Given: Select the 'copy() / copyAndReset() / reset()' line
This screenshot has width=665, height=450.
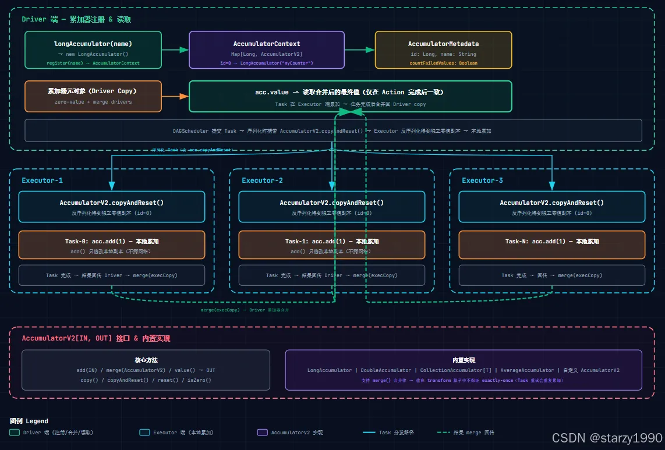Looking at the screenshot, I should [x=146, y=380].
